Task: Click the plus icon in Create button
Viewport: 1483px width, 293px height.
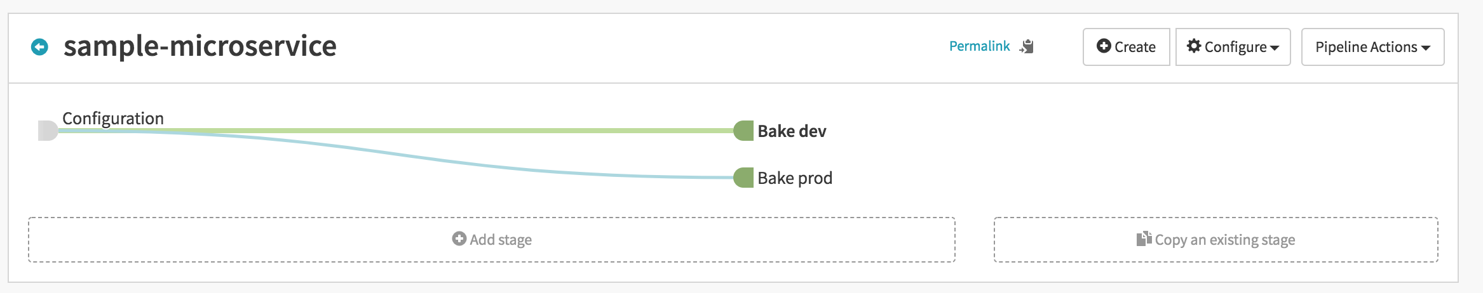Action: pos(1104,46)
